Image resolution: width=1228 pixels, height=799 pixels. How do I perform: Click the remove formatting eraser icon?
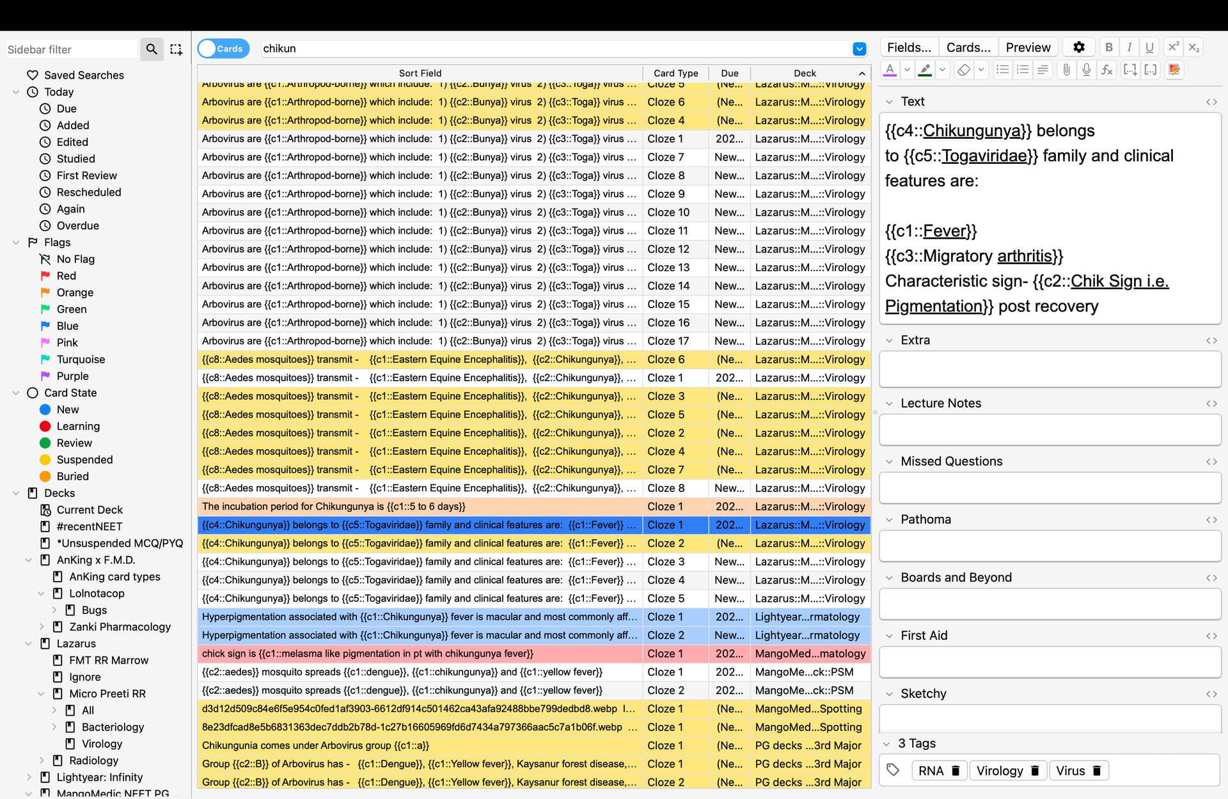(x=963, y=70)
